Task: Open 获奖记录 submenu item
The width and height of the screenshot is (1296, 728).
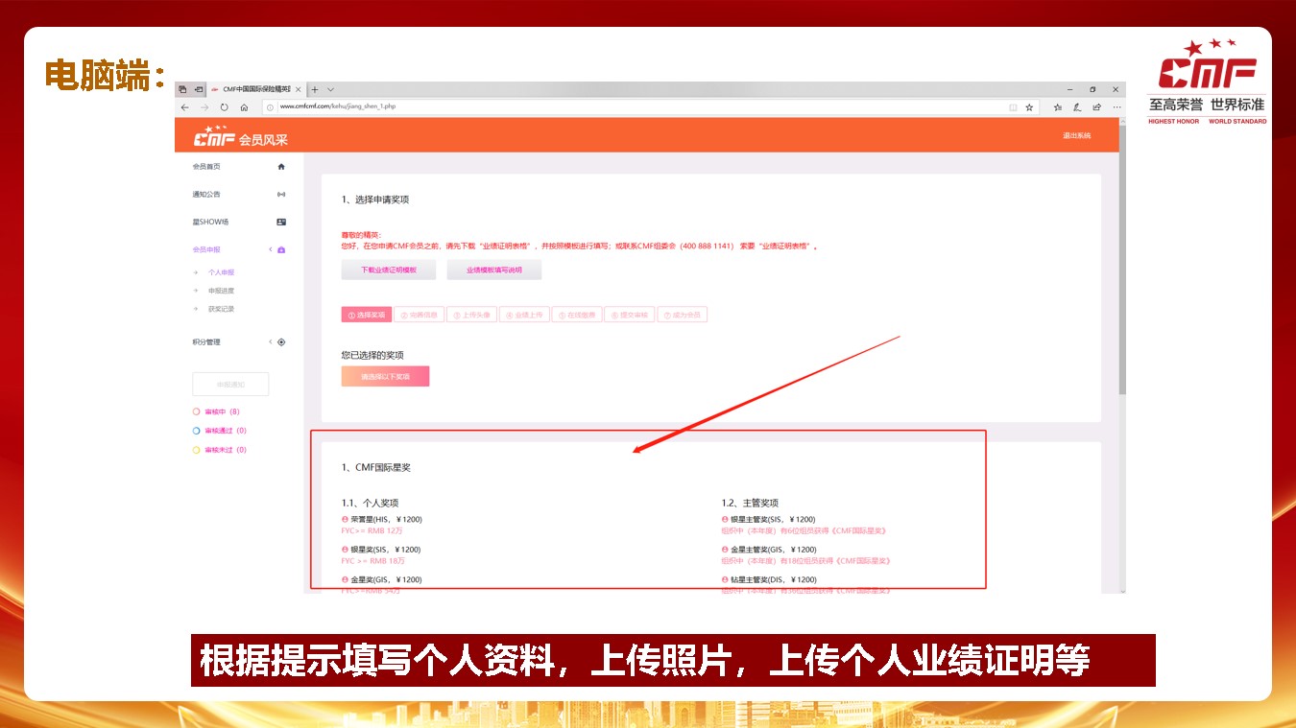Action: (221, 309)
